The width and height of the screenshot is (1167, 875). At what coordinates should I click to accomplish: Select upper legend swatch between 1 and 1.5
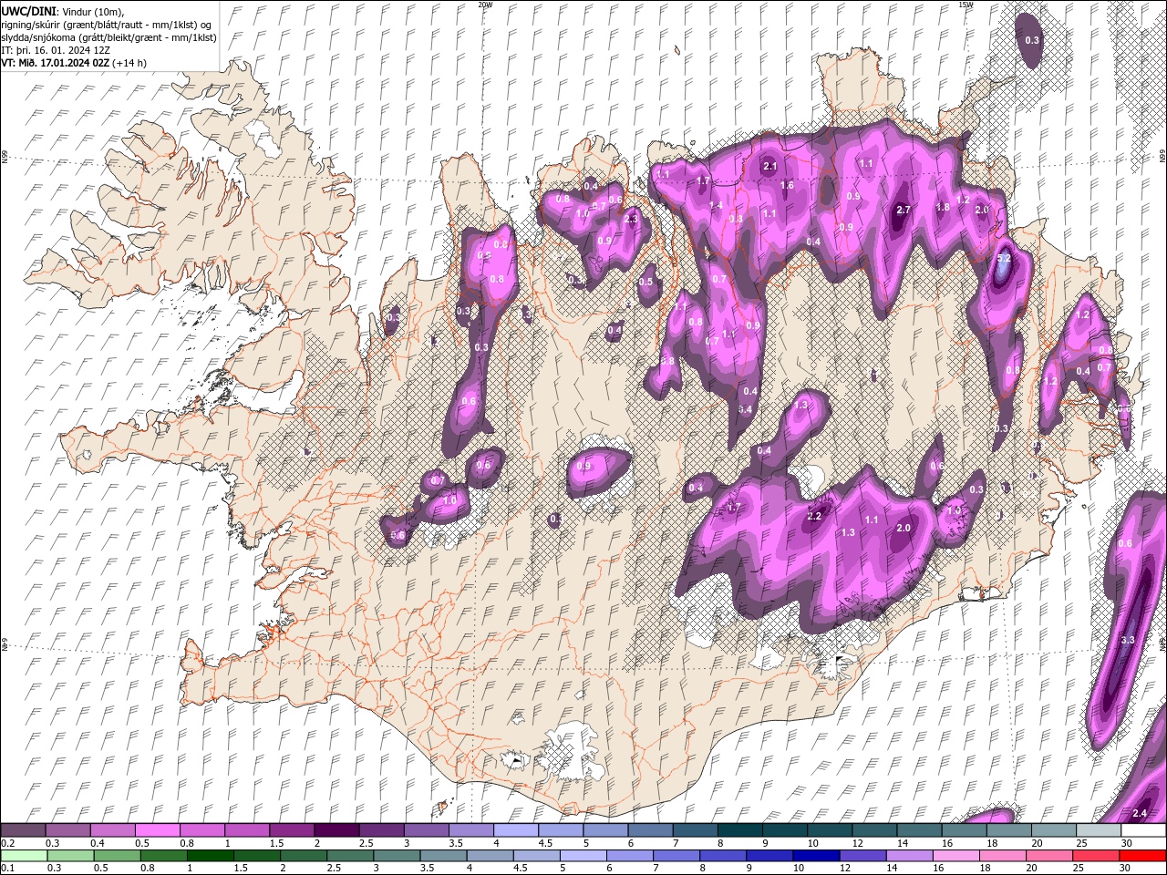[x=246, y=830]
